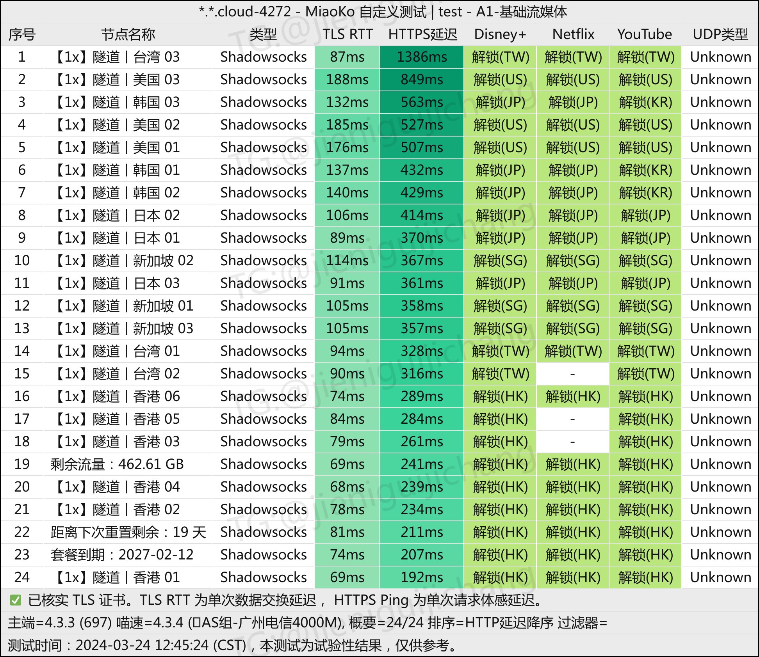Click the 剩余流量：462.61 GB row name
759x657 pixels.
(117, 464)
